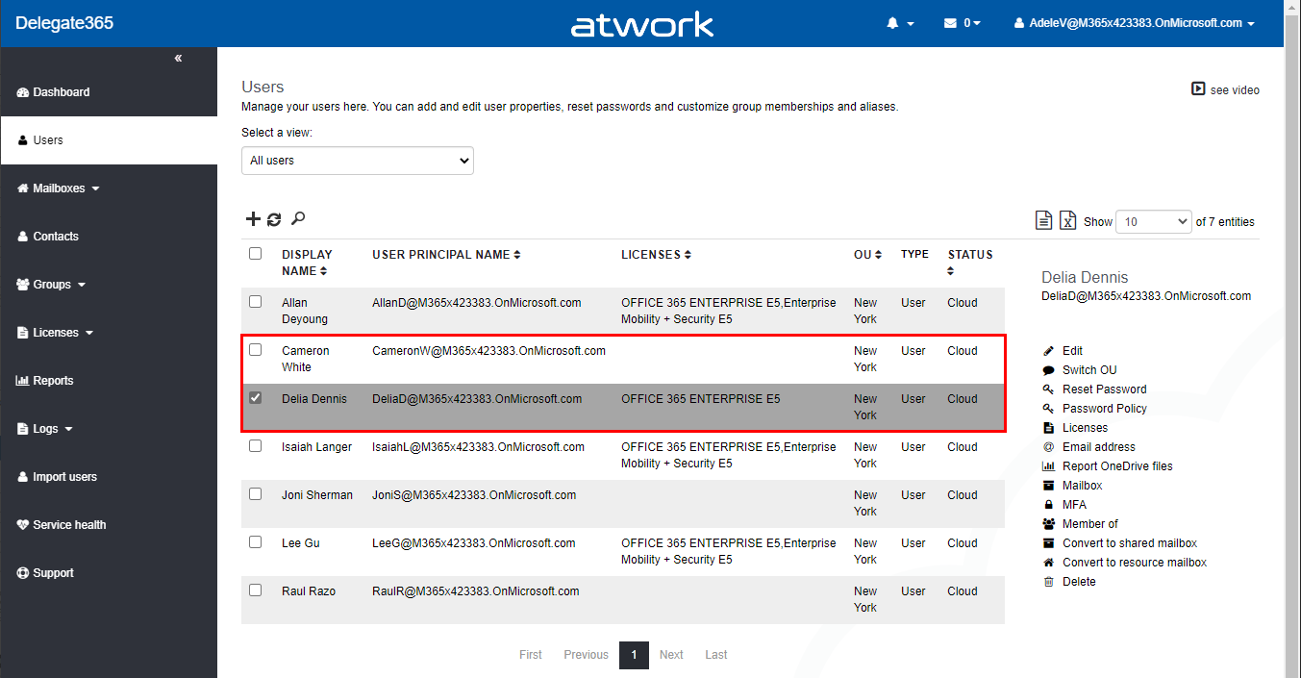Sort by User Principal Name column
This screenshot has width=1301, height=678.
(446, 255)
